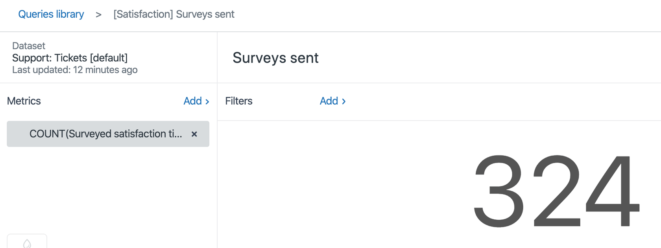The width and height of the screenshot is (661, 248).
Task: Open the Queries library link
Action: point(51,14)
